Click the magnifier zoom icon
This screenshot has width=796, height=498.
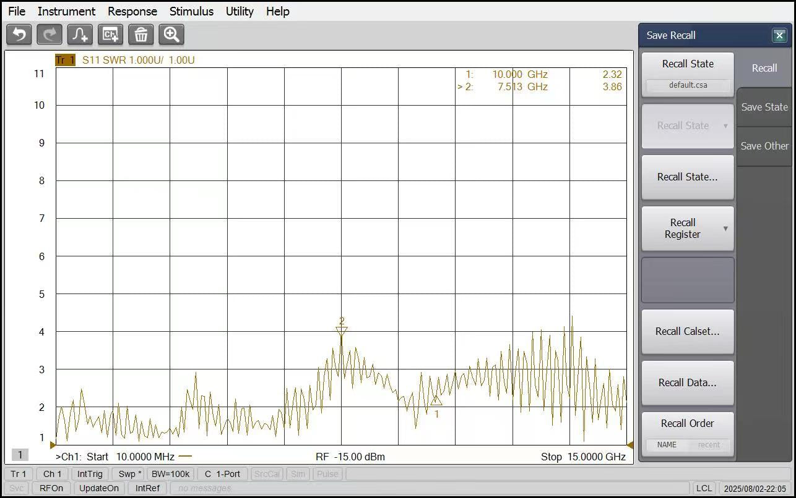171,35
